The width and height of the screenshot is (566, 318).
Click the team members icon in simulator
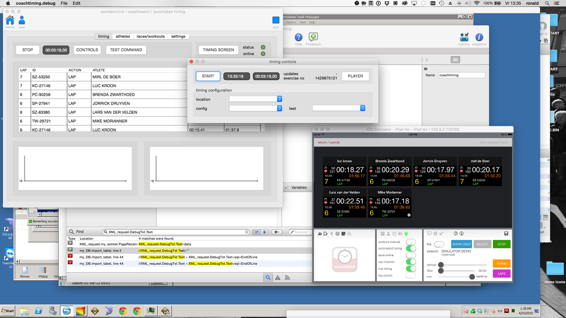320,234
